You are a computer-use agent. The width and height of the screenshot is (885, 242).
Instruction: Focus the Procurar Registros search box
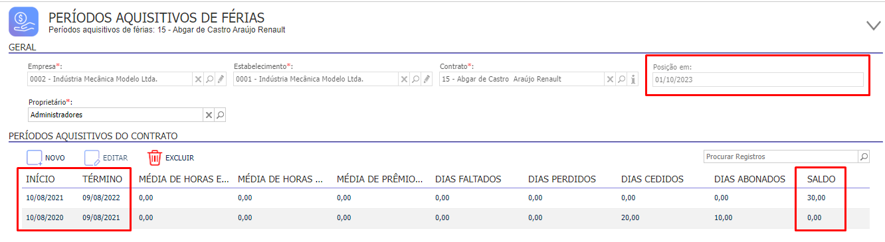click(781, 157)
